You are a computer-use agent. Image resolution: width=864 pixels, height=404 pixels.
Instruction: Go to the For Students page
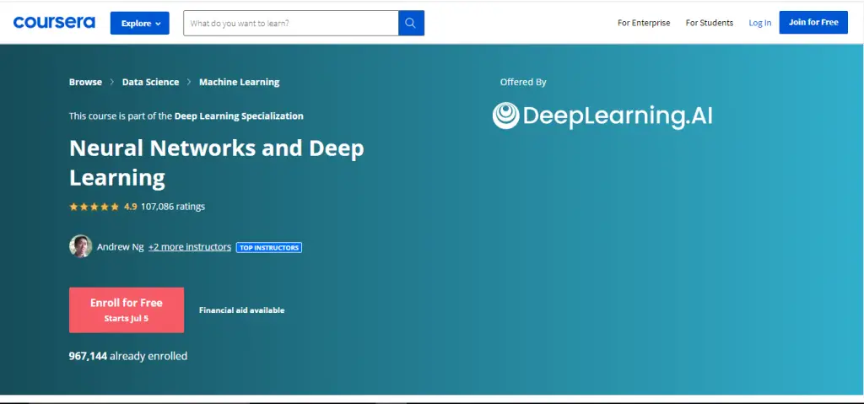tap(709, 23)
